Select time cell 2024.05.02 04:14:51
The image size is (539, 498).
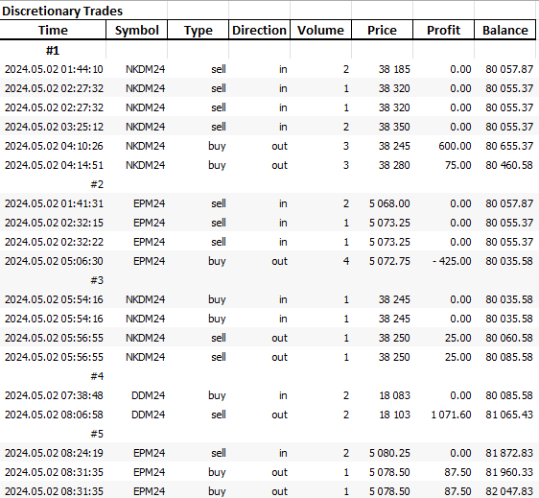coord(54,165)
